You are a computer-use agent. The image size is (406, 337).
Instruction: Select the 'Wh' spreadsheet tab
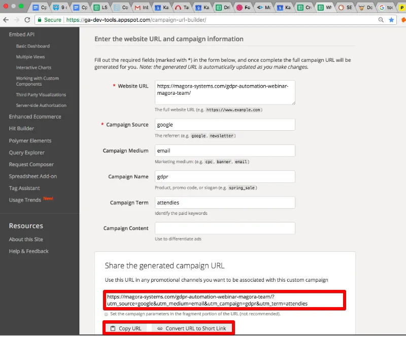point(325,8)
